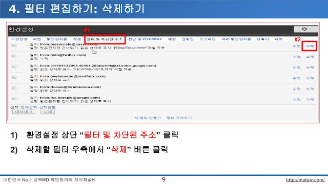Click 삭제 for the navercafe@naver.com filter
The height and width of the screenshot is (184, 328).
[310, 46]
